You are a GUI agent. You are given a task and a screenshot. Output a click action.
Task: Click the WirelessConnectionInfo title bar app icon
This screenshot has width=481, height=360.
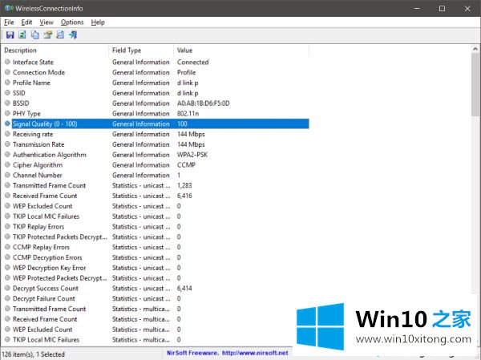pyautogui.click(x=9, y=8)
